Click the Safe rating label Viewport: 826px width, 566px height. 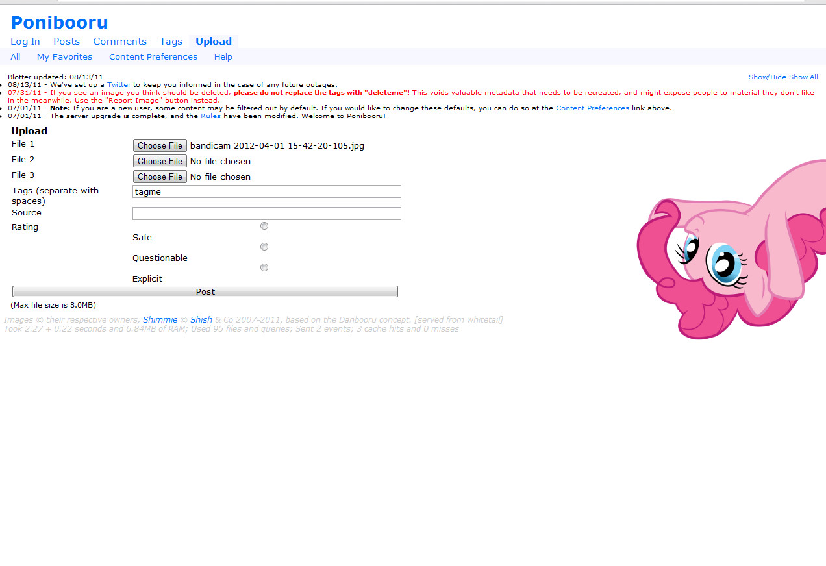click(142, 238)
